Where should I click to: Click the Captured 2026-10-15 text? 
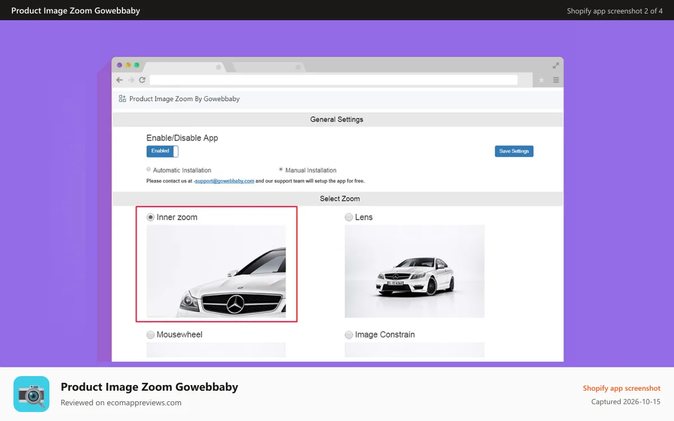tap(626, 402)
